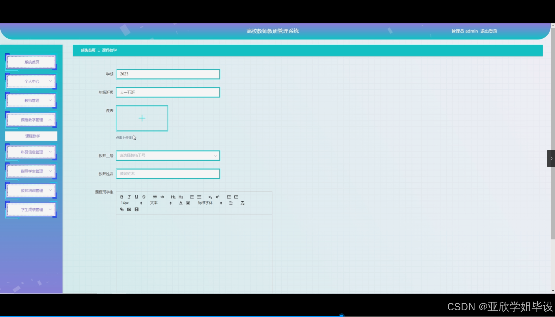Image resolution: width=555 pixels, height=317 pixels.
Task: Open the 文本 heading type dropdown
Action: [161, 203]
